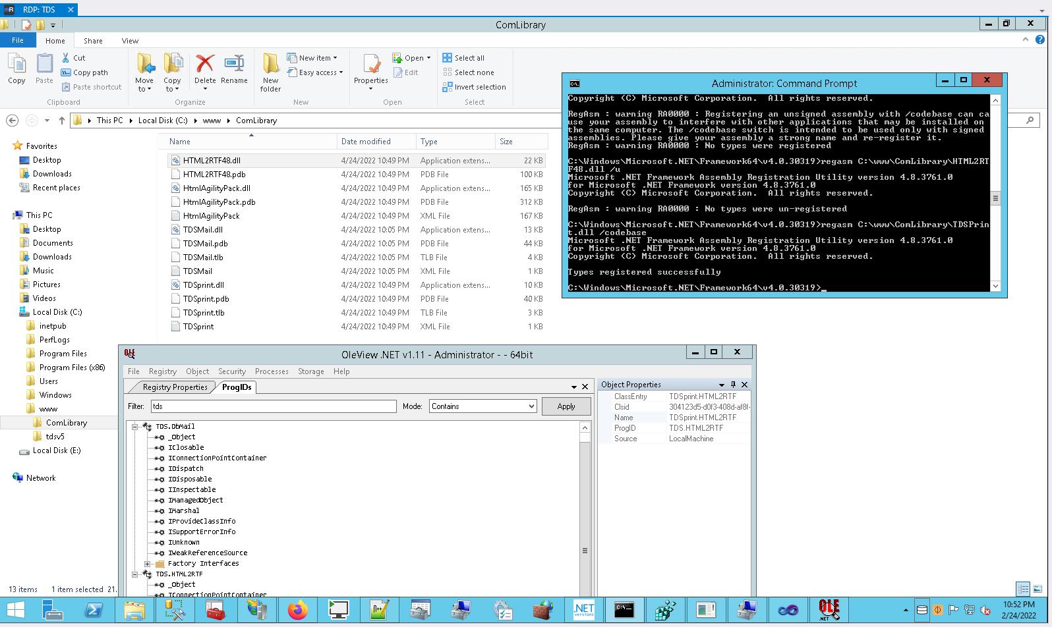Click Select all in the ribbon
The height and width of the screenshot is (627, 1052).
(x=463, y=58)
